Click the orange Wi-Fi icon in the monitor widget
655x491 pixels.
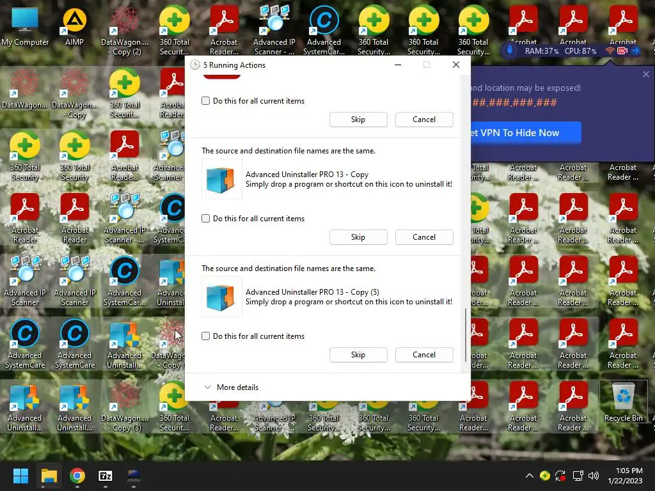tap(610, 51)
